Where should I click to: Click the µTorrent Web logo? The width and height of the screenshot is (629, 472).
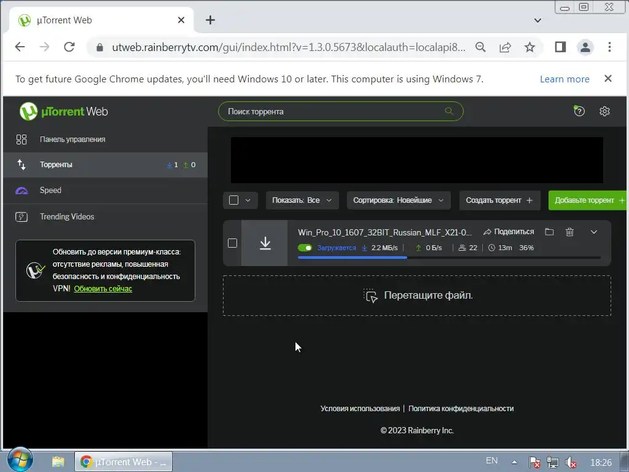tap(64, 111)
